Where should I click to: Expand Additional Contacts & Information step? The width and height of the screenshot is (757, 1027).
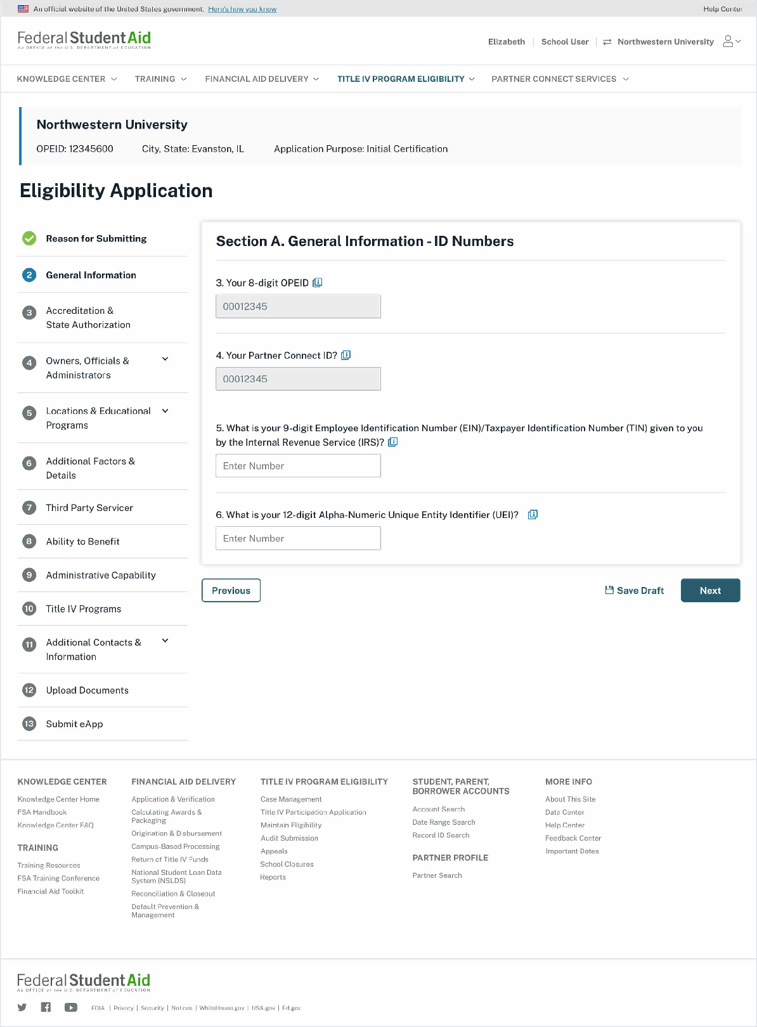165,641
